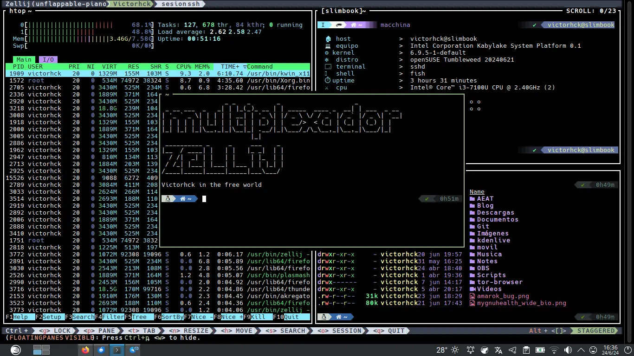Click the F3 Search htop button
The height and width of the screenshot is (356, 634).
tap(80, 317)
